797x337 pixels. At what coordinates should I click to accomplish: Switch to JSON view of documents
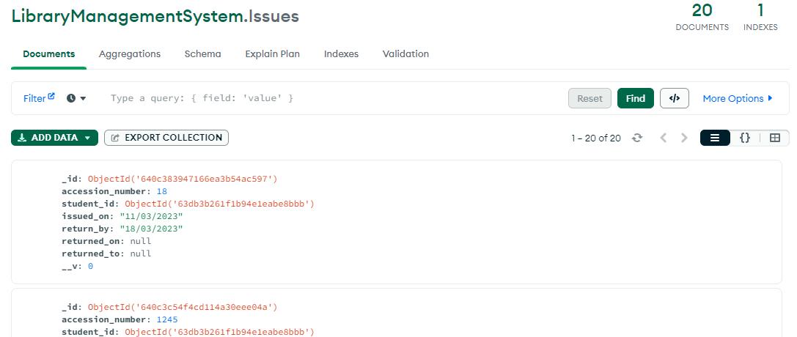(744, 138)
